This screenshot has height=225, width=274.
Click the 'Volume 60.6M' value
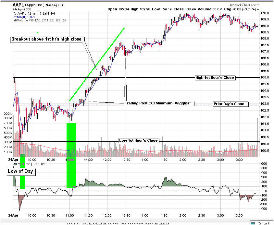pyautogui.click(x=210, y=9)
